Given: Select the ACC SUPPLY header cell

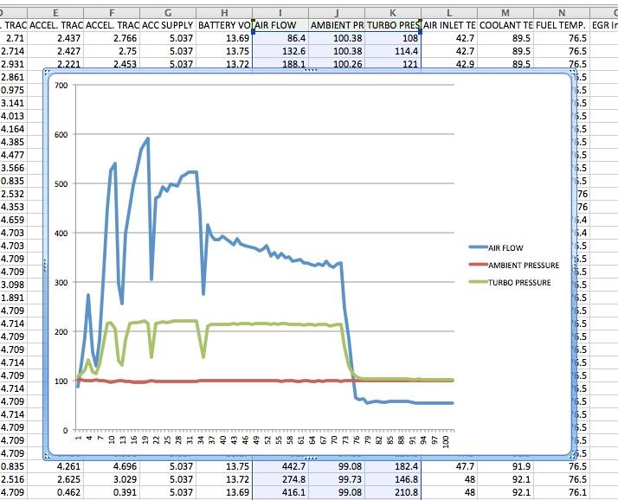Looking at the screenshot, I should (167, 25).
